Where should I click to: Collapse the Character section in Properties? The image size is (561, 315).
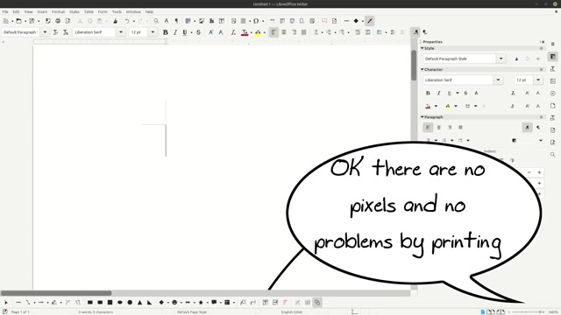pos(423,69)
